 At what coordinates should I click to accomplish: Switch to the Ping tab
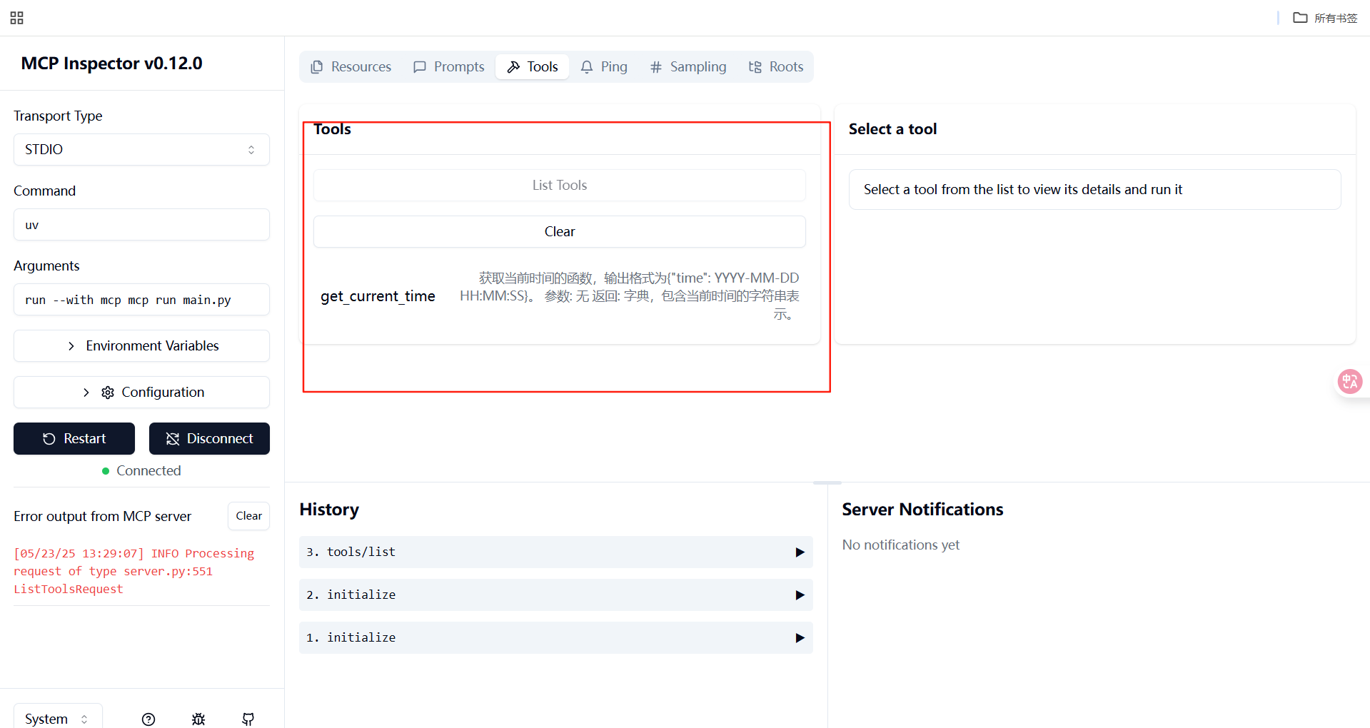(604, 66)
